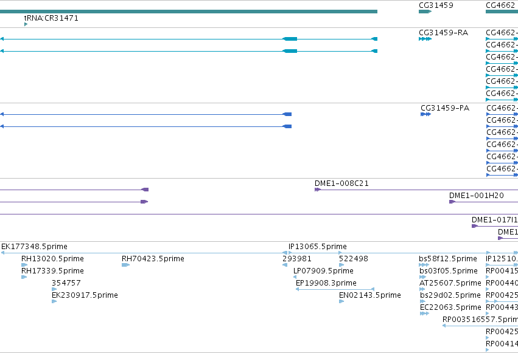Click the RP00443 EST label
Image resolution: width=518 pixels, height=353 pixels.
pyautogui.click(x=502, y=307)
